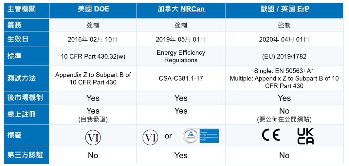Select the EN 50563+A1 test method cell

coord(284,78)
